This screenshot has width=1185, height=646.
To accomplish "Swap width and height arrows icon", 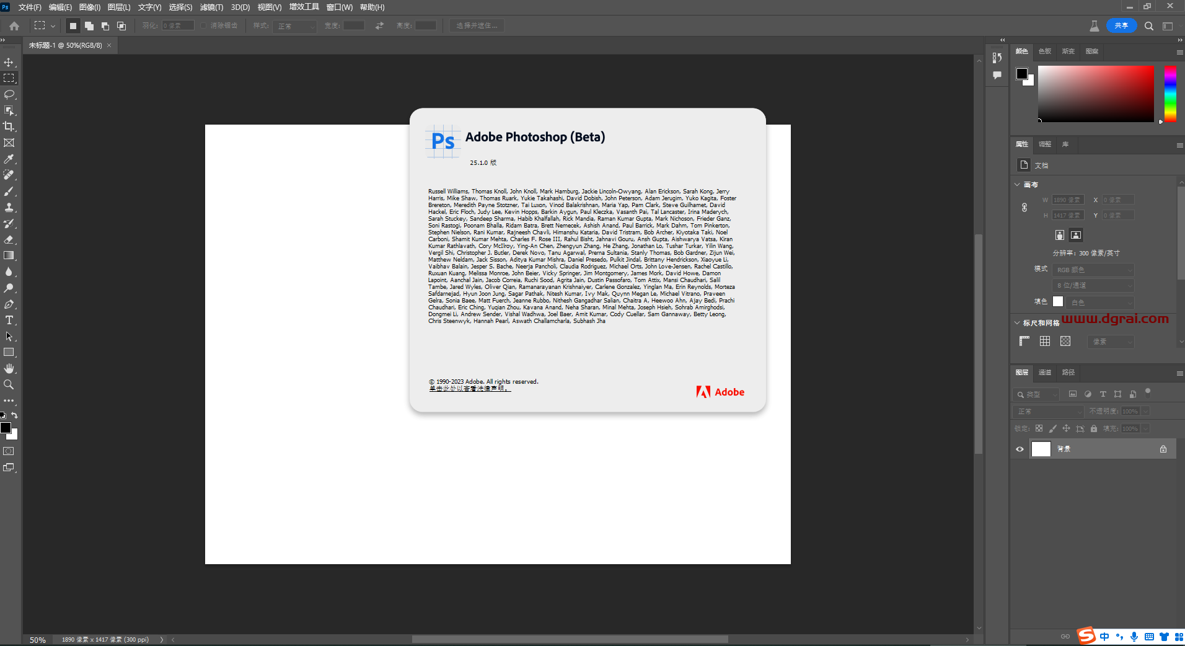I will click(379, 25).
